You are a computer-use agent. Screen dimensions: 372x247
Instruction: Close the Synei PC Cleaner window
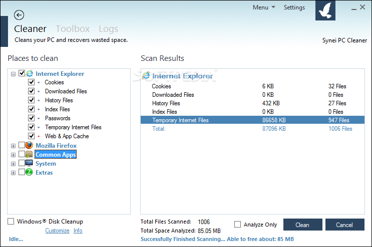tap(362, 7)
